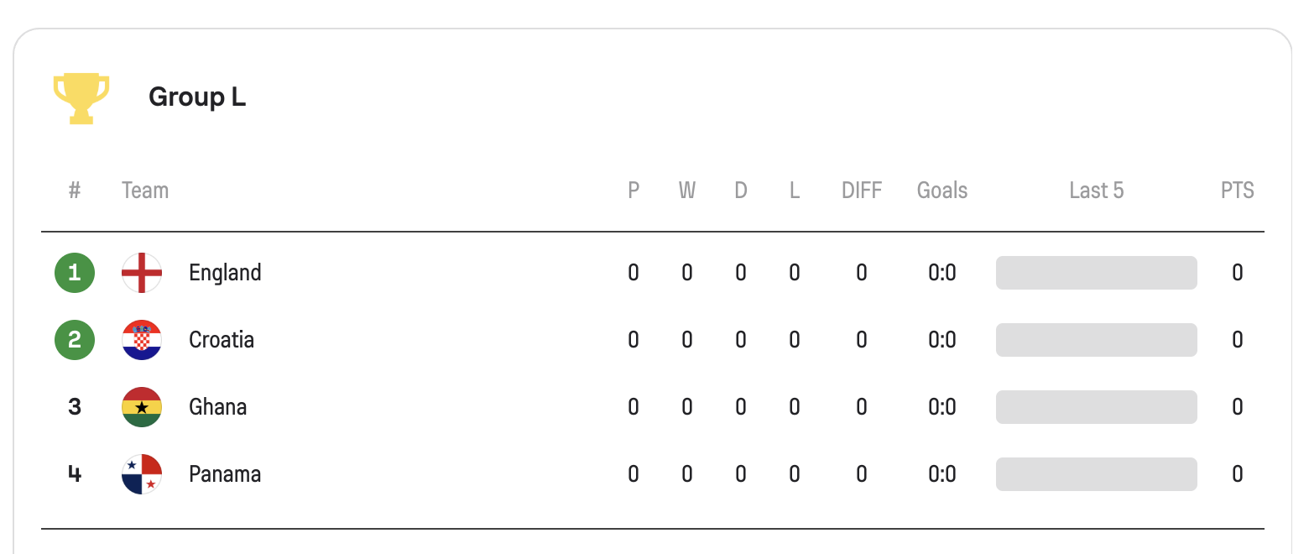Click the green rank 2 badge
This screenshot has width=1309, height=554.
pos(75,340)
